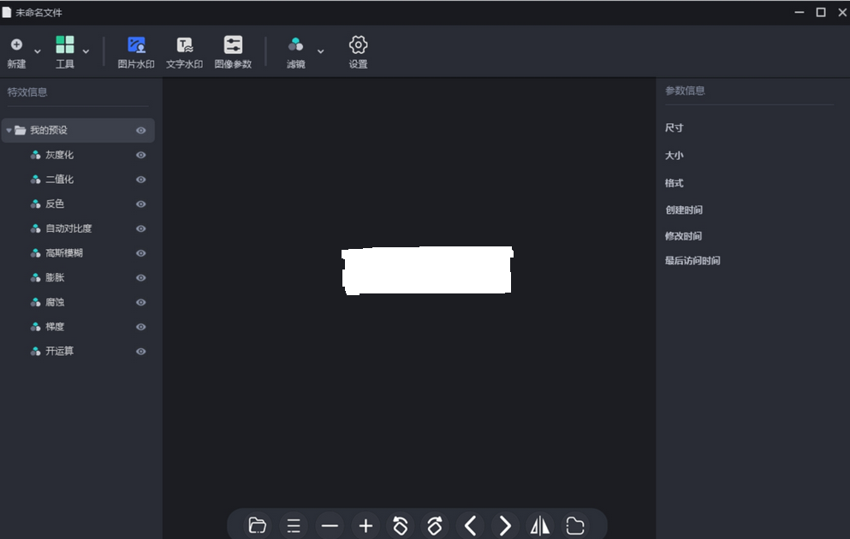Click the 新建 plus icon
Viewport: 850px width, 539px height.
pyautogui.click(x=17, y=44)
